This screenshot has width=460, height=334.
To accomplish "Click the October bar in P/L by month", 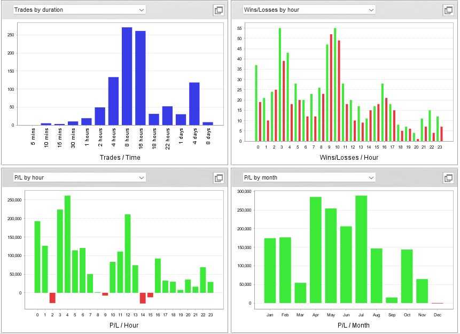I will [407, 276].
